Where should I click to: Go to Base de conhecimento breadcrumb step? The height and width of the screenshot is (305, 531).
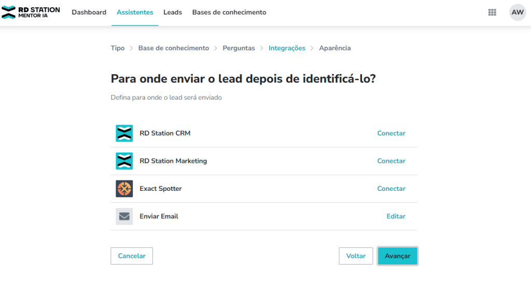[173, 48]
